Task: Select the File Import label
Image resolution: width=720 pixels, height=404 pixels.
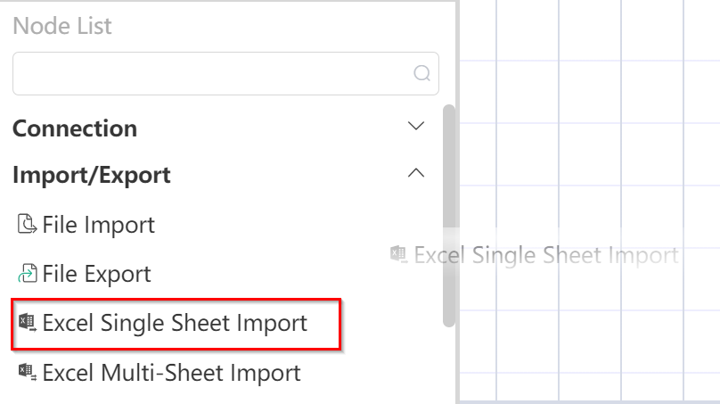Action: click(98, 225)
